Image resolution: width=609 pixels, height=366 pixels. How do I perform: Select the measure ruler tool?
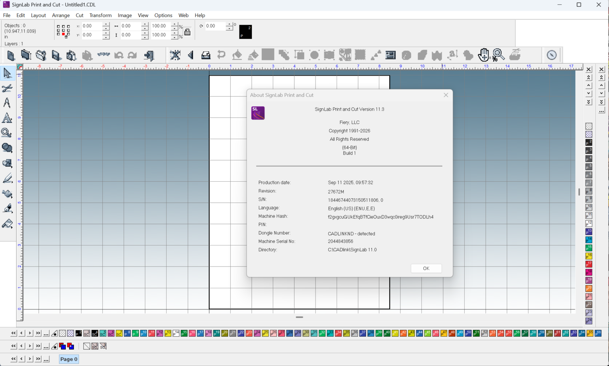[x=7, y=224]
